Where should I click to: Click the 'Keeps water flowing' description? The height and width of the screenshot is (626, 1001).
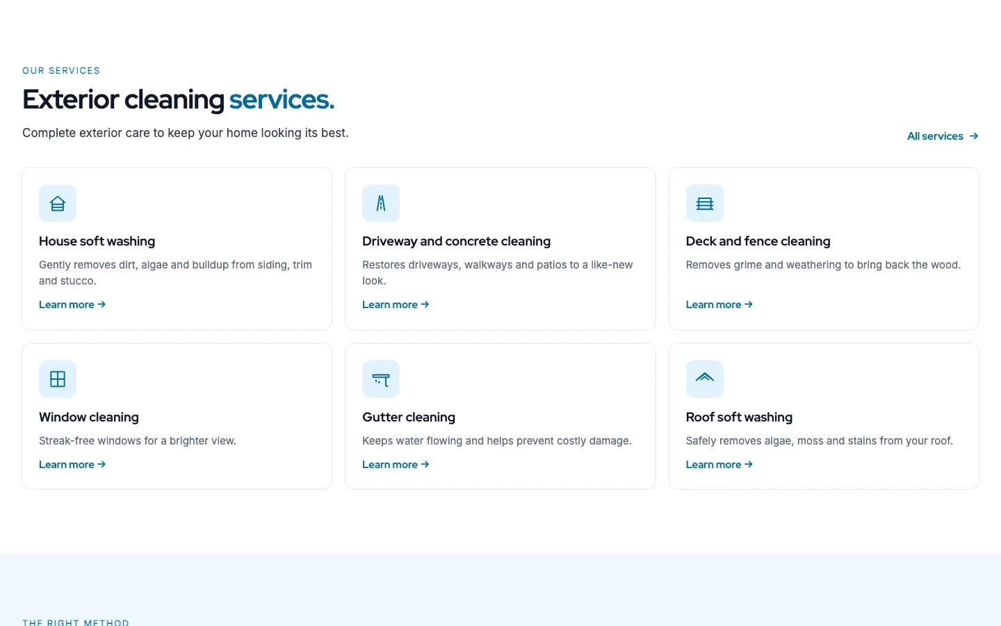pos(497,441)
